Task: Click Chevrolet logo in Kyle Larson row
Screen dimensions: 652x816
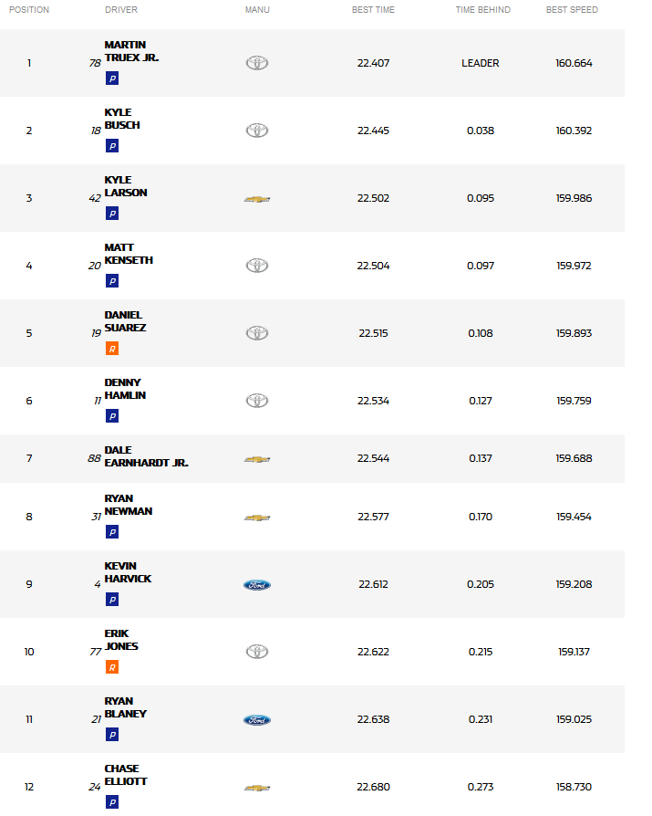Action: coord(257,198)
